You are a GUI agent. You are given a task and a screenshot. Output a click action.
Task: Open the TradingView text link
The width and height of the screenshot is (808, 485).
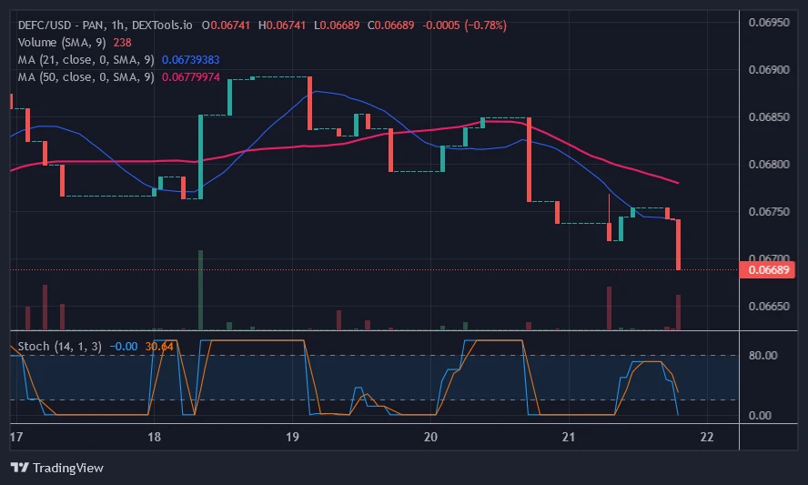click(68, 468)
